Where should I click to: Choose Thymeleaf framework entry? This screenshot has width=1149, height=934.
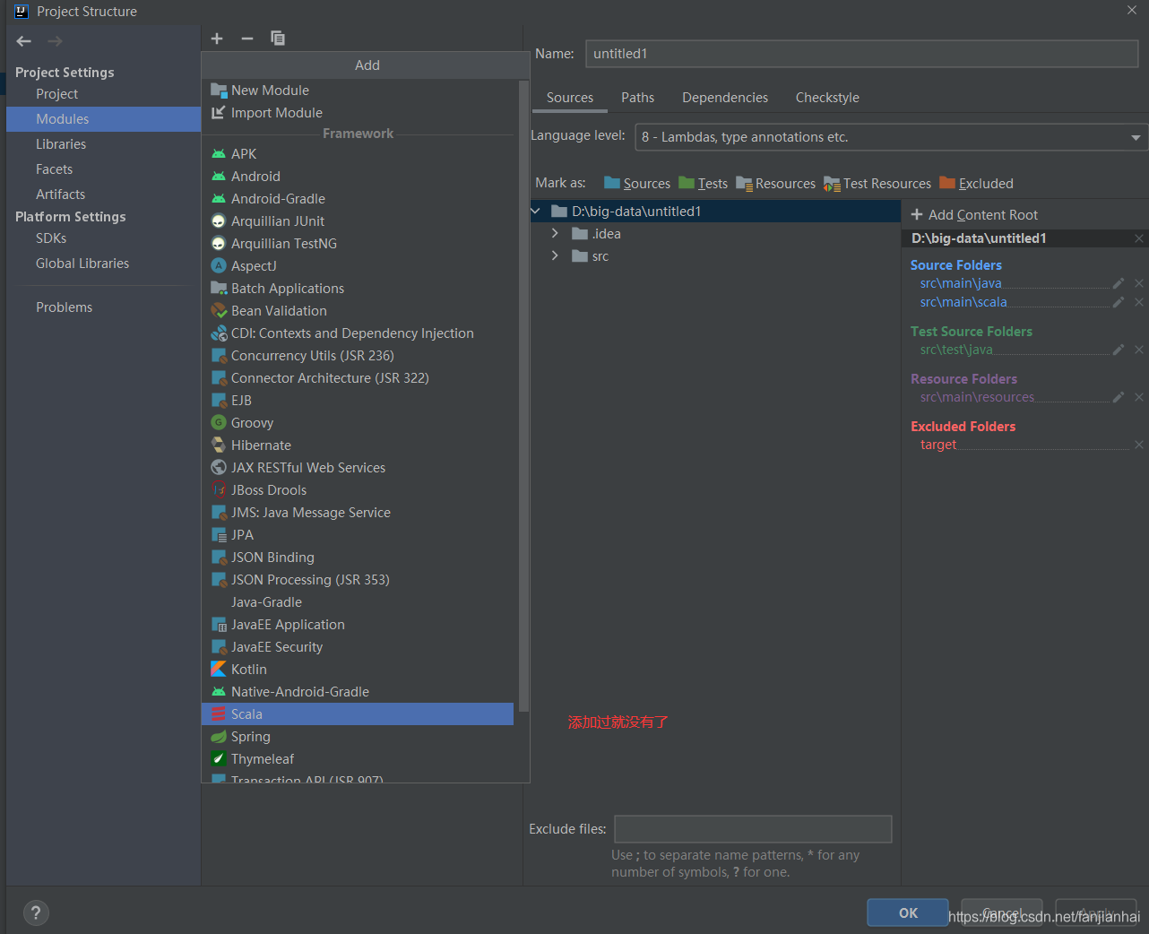358,759
